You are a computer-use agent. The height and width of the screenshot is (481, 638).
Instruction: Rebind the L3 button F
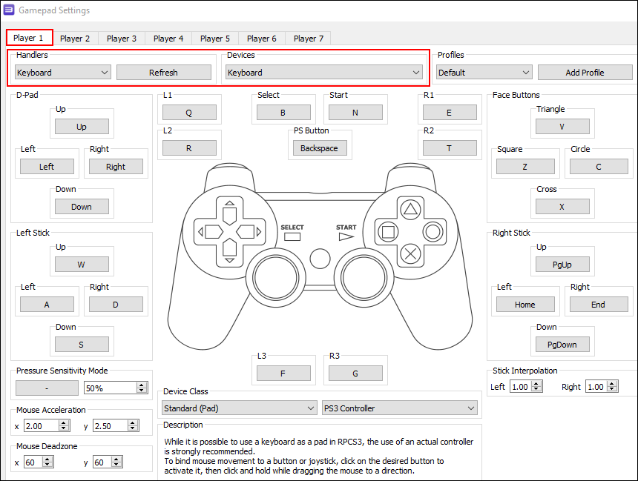tap(283, 374)
